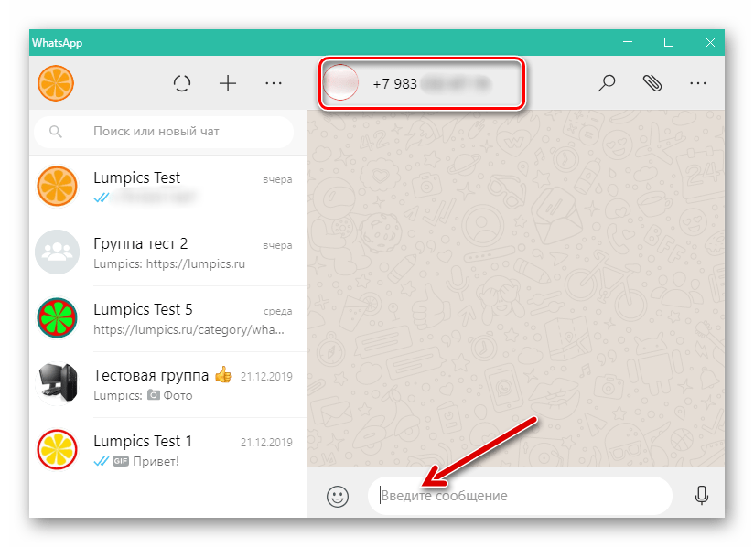This screenshot has height=547, width=754.
Task: Click the https://lumpics.ru/category/wha... preview text
Action: (x=188, y=329)
